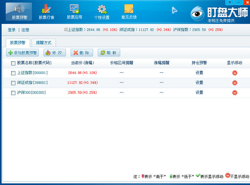Click 显示浮动 column header
This screenshot has width=250, height=185.
click(x=235, y=63)
